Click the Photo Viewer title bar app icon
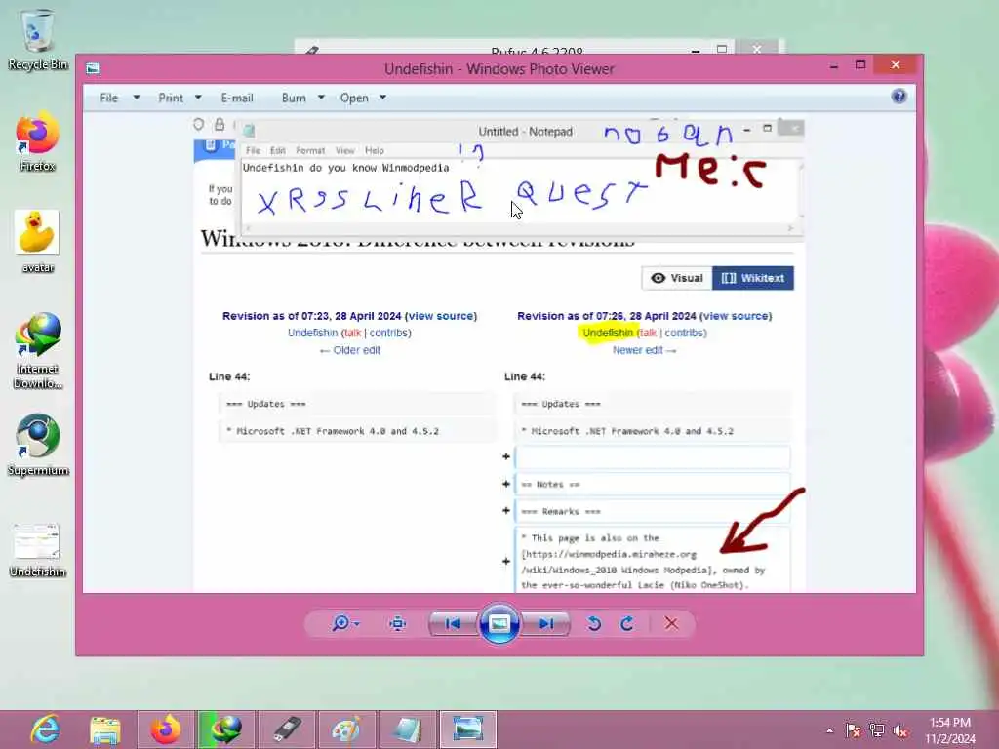Viewport: 999px width, 749px height. point(93,68)
